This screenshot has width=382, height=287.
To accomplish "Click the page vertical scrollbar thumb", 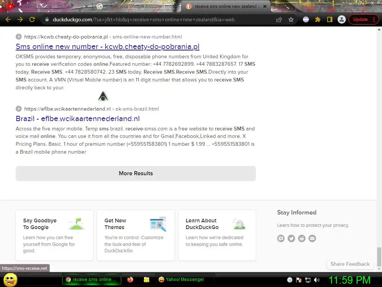I will [x=379, y=257].
